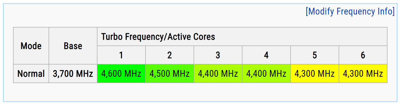401x107 pixels.
Task: Click the 4,400 MHz cell under 4 cores
Action: (x=266, y=74)
